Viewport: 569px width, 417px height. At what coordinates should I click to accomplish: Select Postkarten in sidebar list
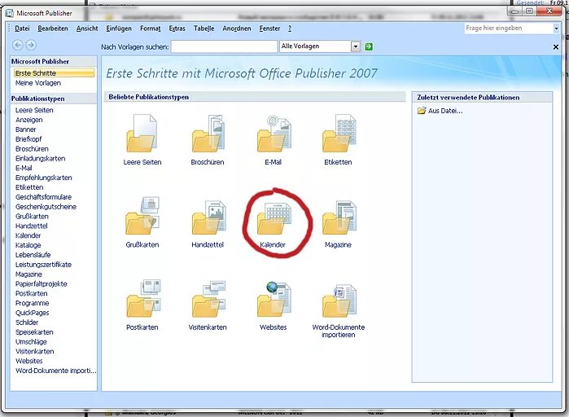[x=31, y=293]
